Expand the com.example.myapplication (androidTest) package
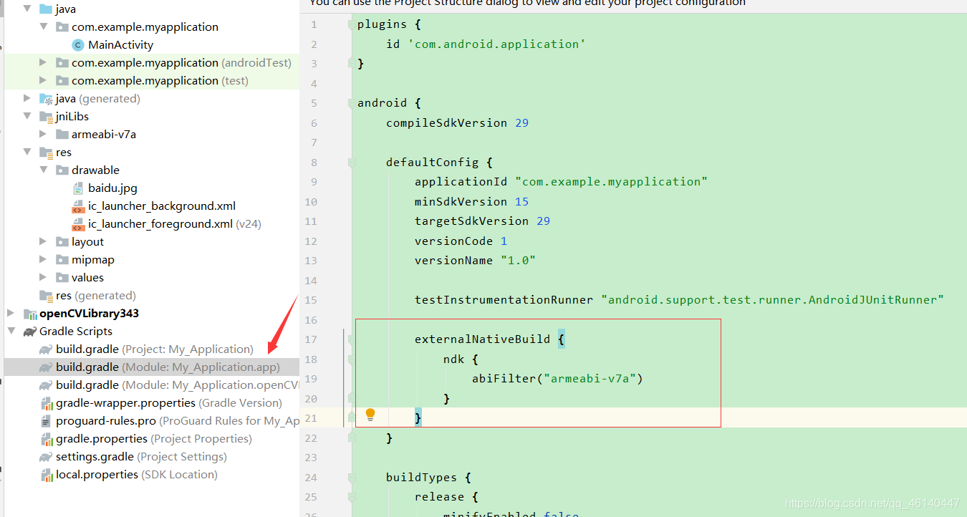This screenshot has width=967, height=517. pos(44,62)
